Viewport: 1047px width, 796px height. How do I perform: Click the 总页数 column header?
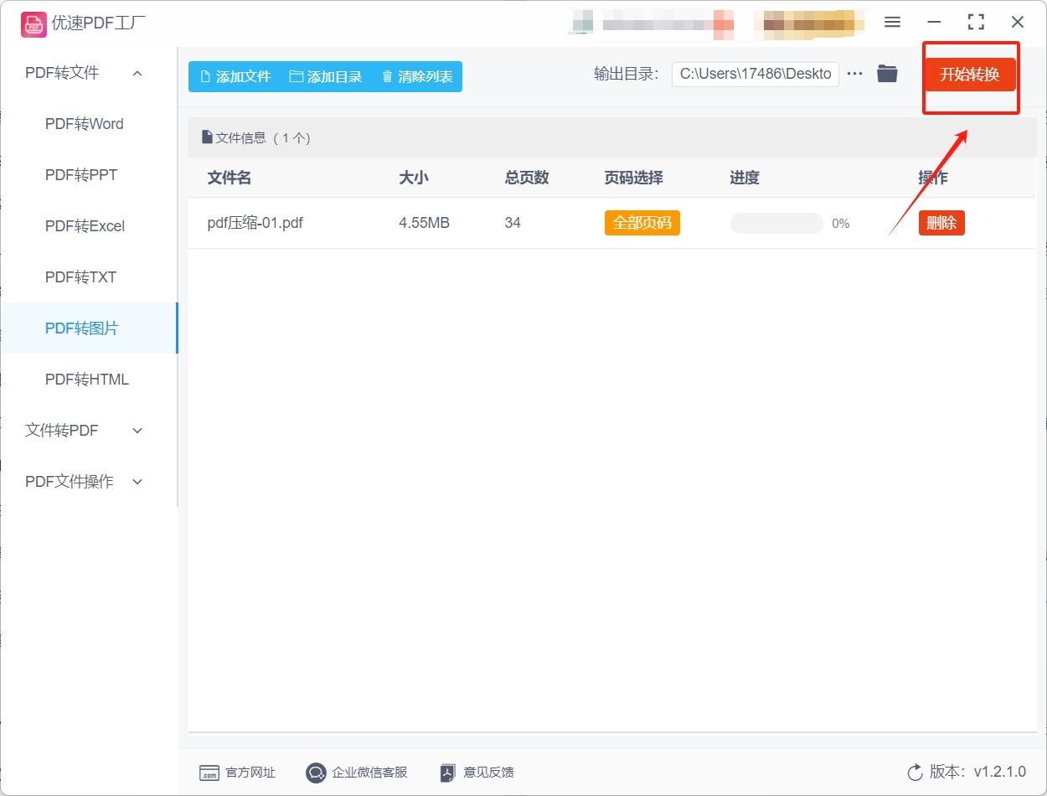pos(527,178)
